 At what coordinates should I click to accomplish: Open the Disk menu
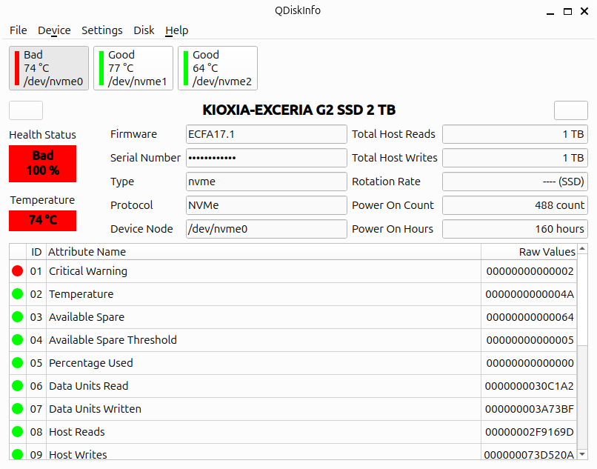pos(144,30)
